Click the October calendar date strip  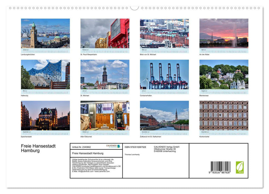(x=105, y=133)
